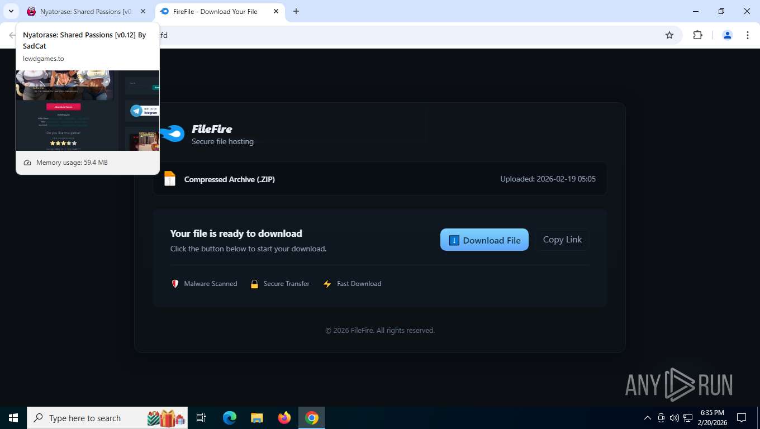The width and height of the screenshot is (760, 429).
Task: Click the Fast Download label
Action: pyautogui.click(x=359, y=284)
